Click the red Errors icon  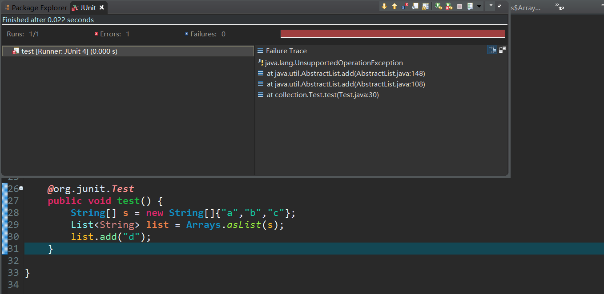pyautogui.click(x=96, y=34)
